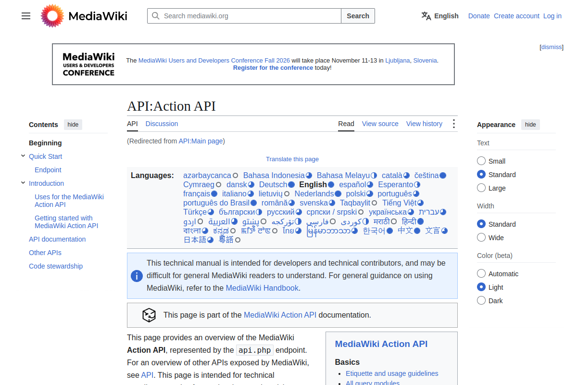Select Standard width option

pyautogui.click(x=481, y=224)
